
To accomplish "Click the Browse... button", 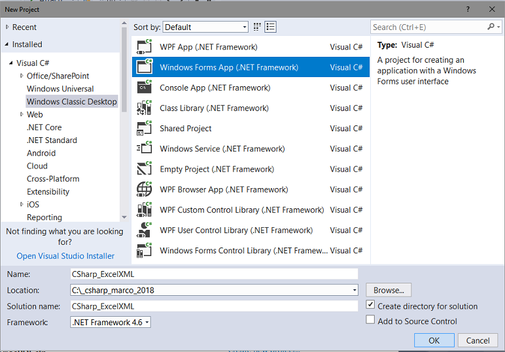I will [x=389, y=290].
